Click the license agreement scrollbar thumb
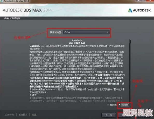 click(x=130, y=41)
